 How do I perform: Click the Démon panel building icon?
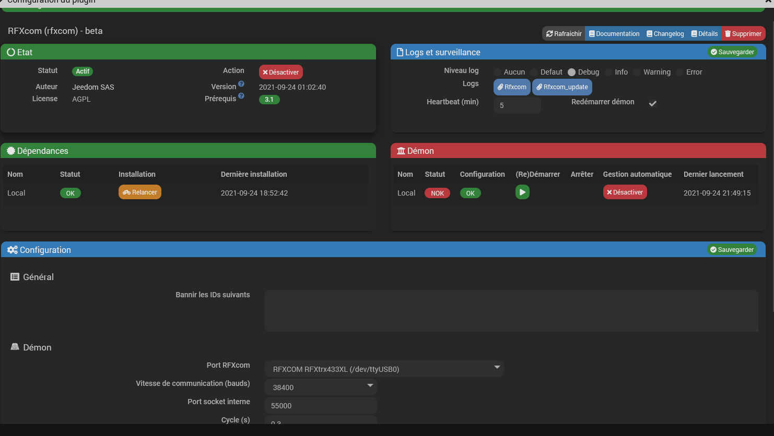pos(401,151)
